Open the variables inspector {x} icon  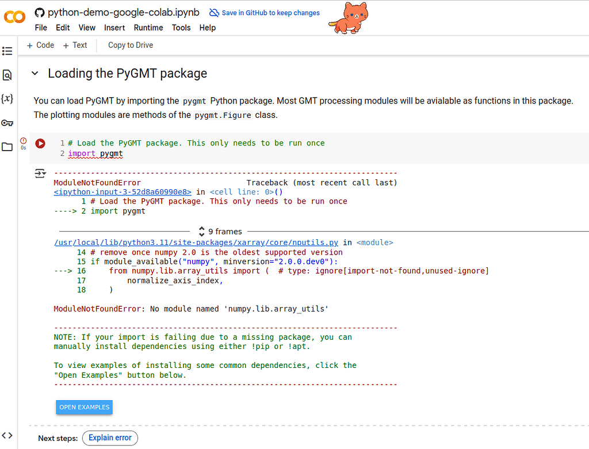click(7, 99)
